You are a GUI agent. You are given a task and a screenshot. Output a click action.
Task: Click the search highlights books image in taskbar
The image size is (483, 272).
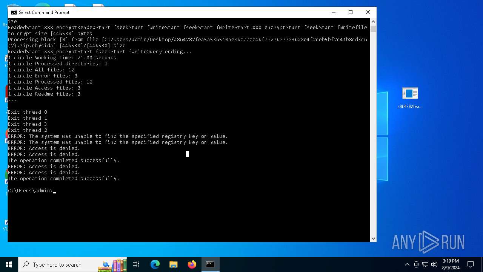click(112, 265)
